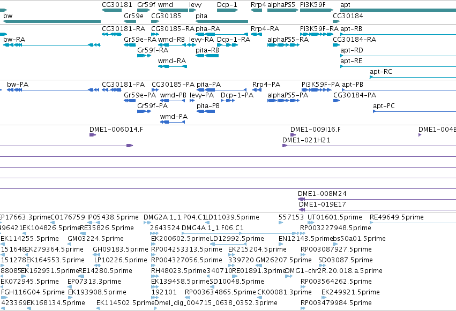Click the SD10048.5prime EST label

coord(237,282)
